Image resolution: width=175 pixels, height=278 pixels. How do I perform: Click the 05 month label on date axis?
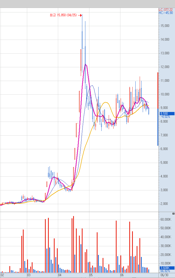[91, 275]
